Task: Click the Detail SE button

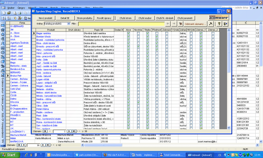Action: (65, 18)
